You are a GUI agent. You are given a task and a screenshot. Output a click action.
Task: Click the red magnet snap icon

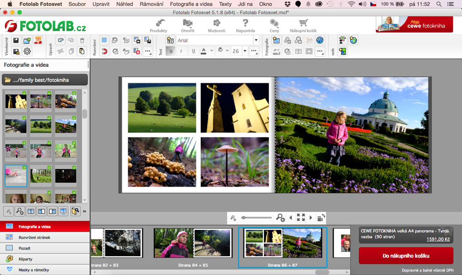(104, 51)
